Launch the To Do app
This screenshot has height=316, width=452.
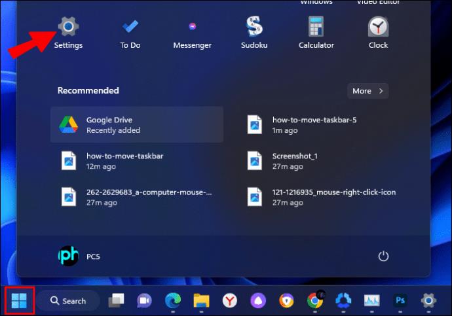[130, 32]
